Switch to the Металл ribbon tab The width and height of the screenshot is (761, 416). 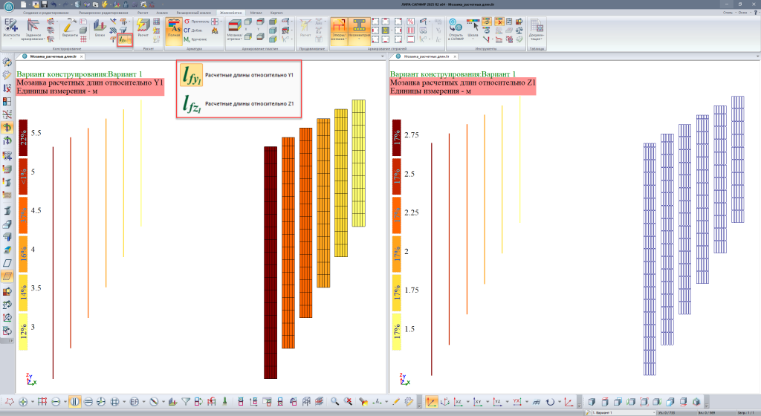[256, 13]
